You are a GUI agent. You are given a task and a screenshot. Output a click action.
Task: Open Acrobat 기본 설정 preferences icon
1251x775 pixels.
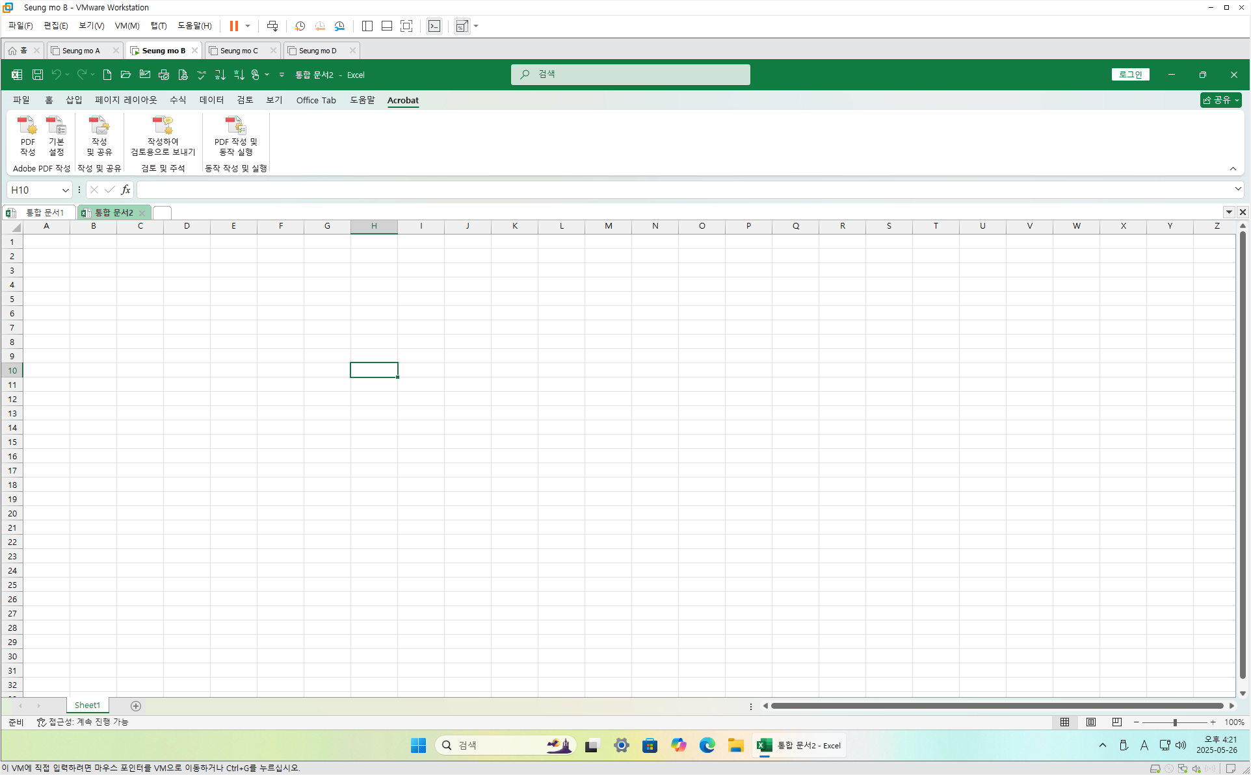(x=57, y=135)
